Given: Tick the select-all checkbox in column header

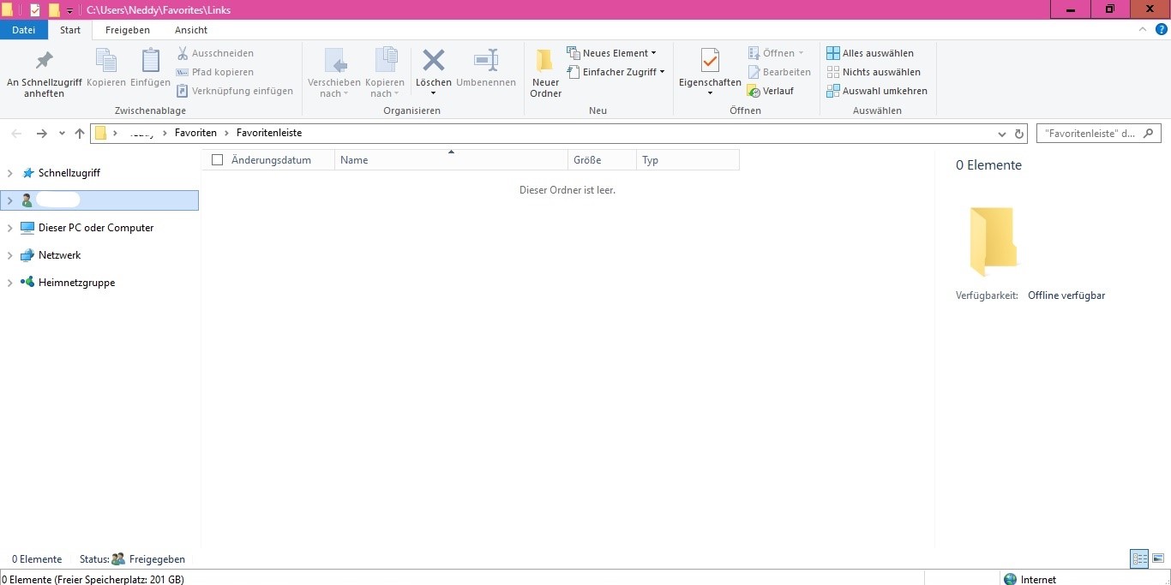Looking at the screenshot, I should (x=217, y=160).
